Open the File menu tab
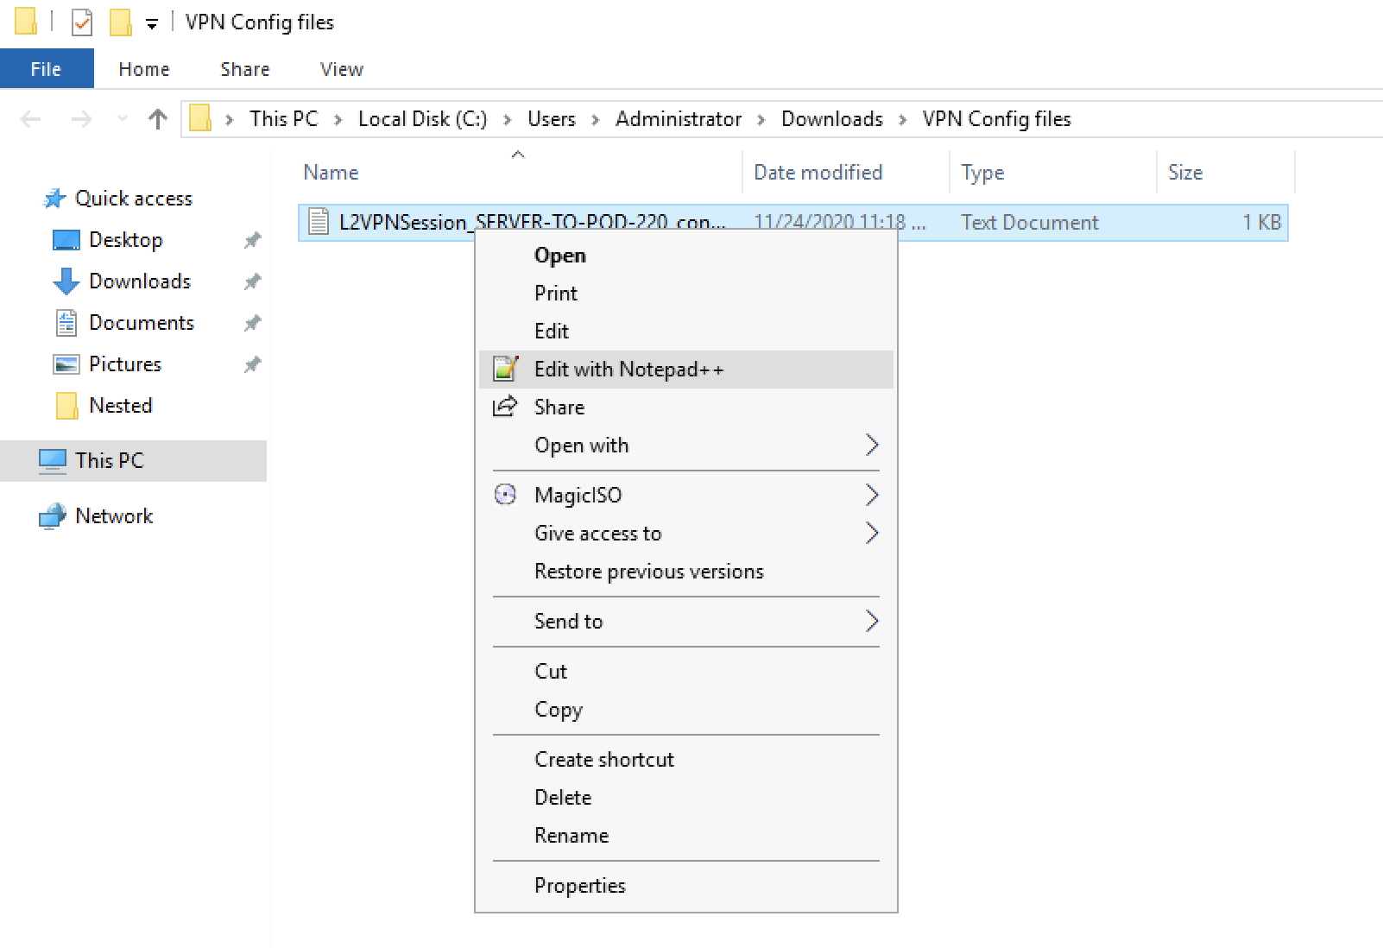The height and width of the screenshot is (948, 1383). pyautogui.click(x=47, y=69)
